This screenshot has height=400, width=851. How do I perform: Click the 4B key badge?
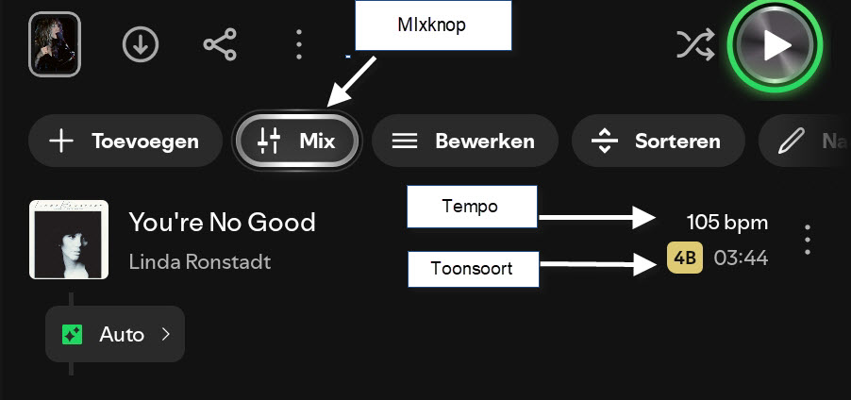coord(685,258)
